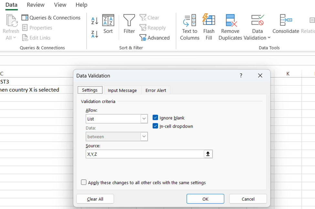
Task: Select the Settings tab in dialog
Action: [90, 90]
